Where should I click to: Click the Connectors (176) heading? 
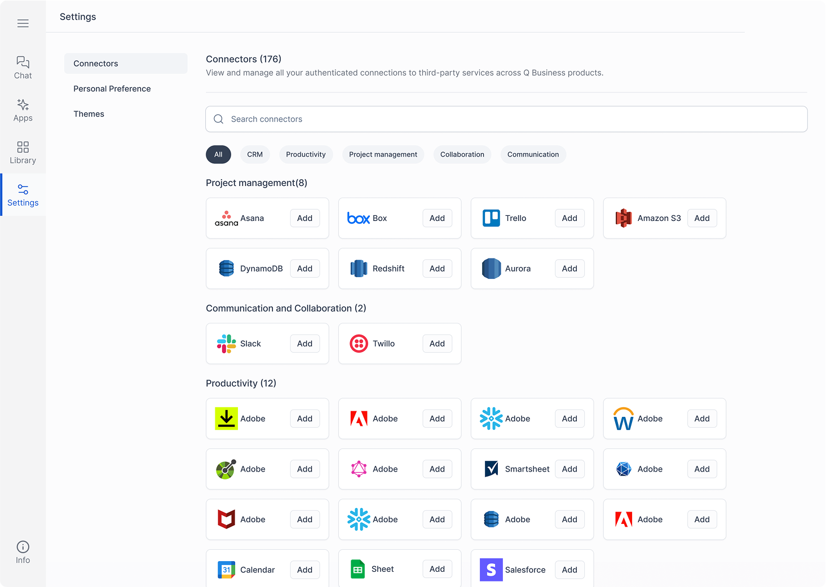coord(244,59)
